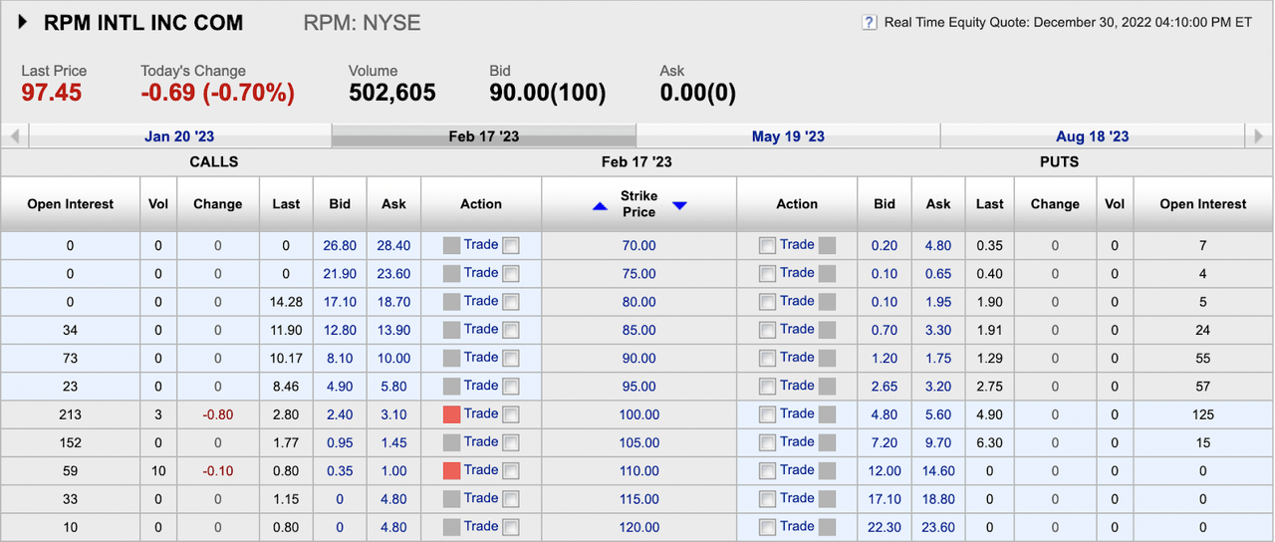Select the Aug 18 '23 expiration tab
The width and height of the screenshot is (1275, 542).
point(1093,136)
